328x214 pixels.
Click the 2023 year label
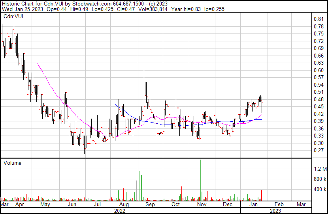tap(275, 211)
